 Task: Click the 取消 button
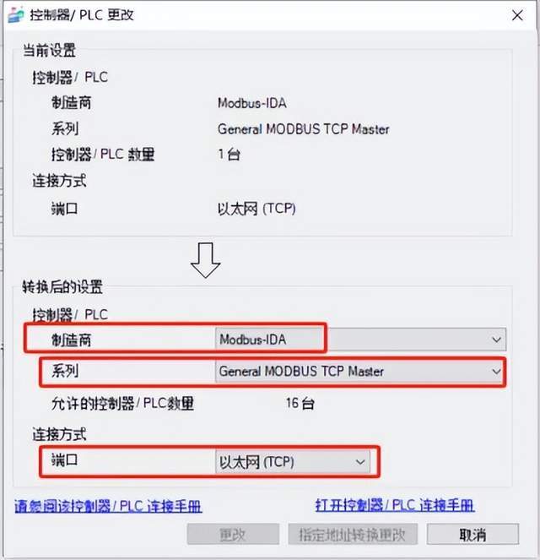coord(472,535)
